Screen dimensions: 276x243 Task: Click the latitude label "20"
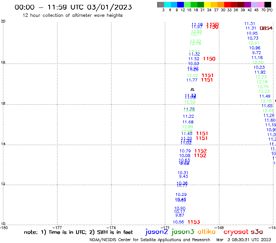(3, 21)
